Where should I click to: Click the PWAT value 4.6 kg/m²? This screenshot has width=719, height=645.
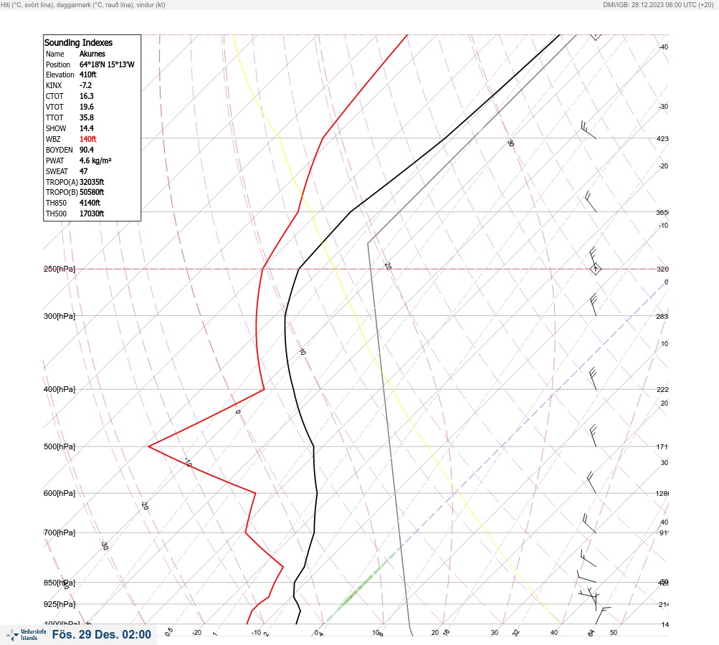pyautogui.click(x=95, y=161)
